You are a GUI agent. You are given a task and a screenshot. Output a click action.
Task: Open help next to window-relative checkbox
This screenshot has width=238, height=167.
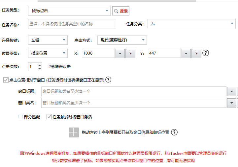(x=108, y=80)
